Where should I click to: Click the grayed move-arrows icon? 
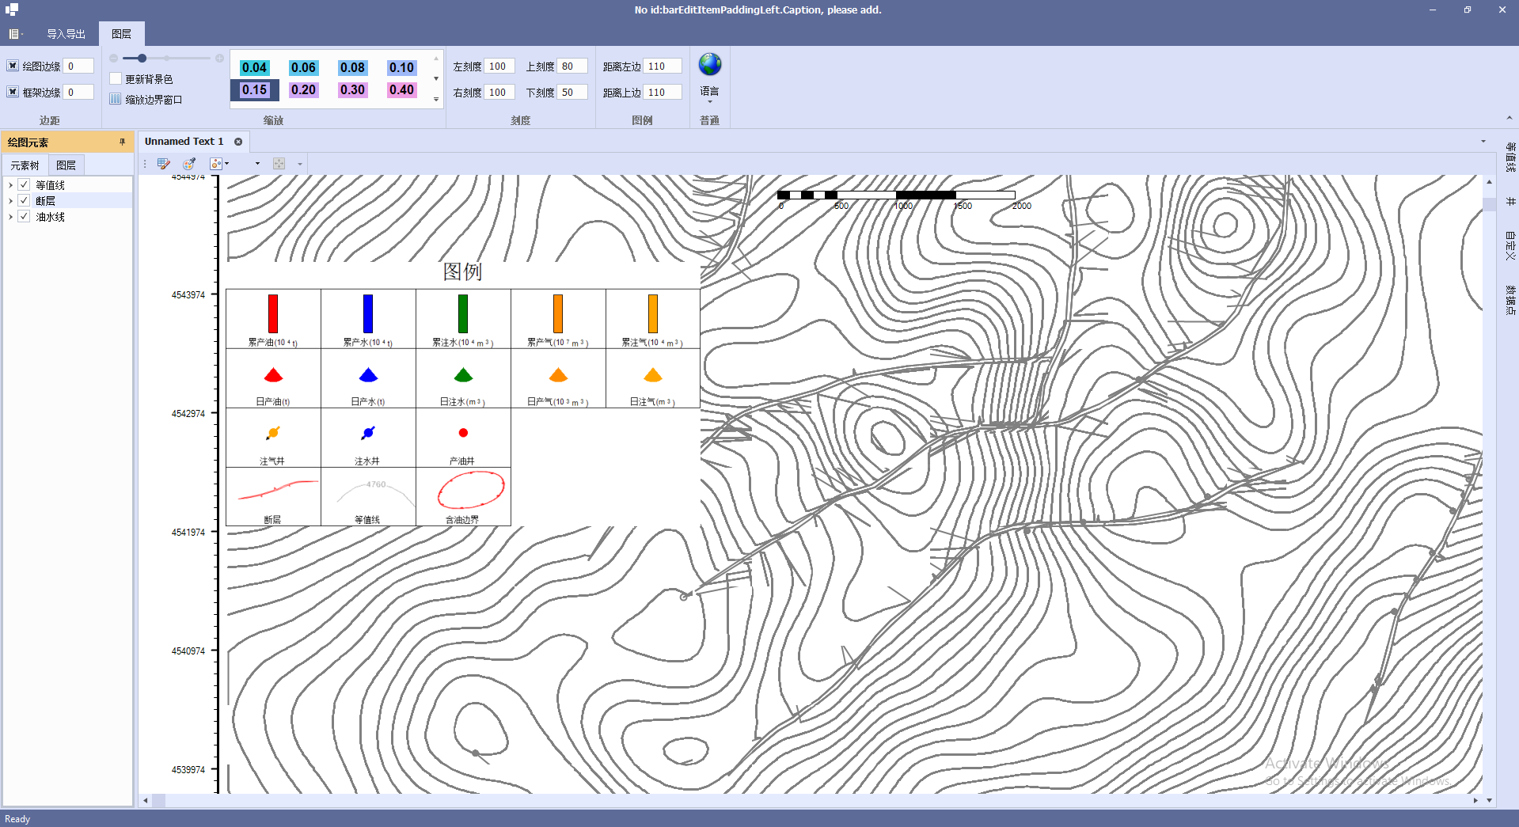point(279,164)
